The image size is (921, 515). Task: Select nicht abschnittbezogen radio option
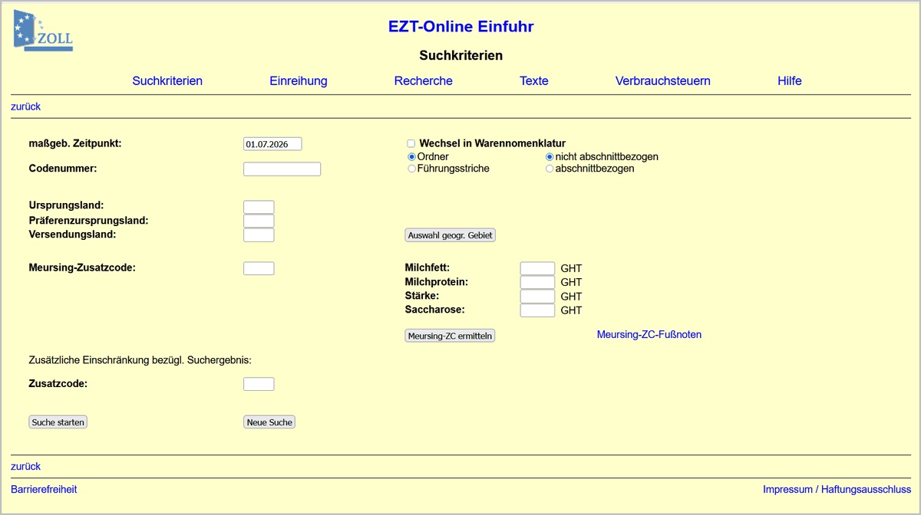[550, 156]
